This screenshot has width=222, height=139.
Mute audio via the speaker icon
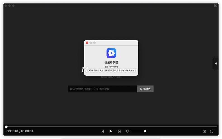point(127,131)
